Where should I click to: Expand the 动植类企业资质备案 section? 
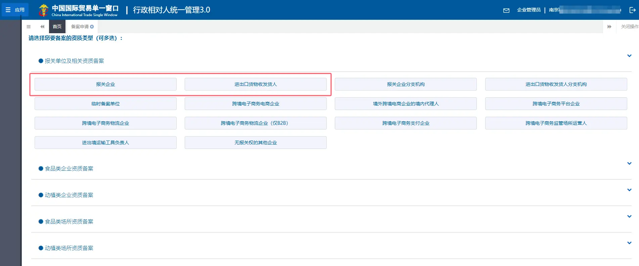tap(629, 190)
